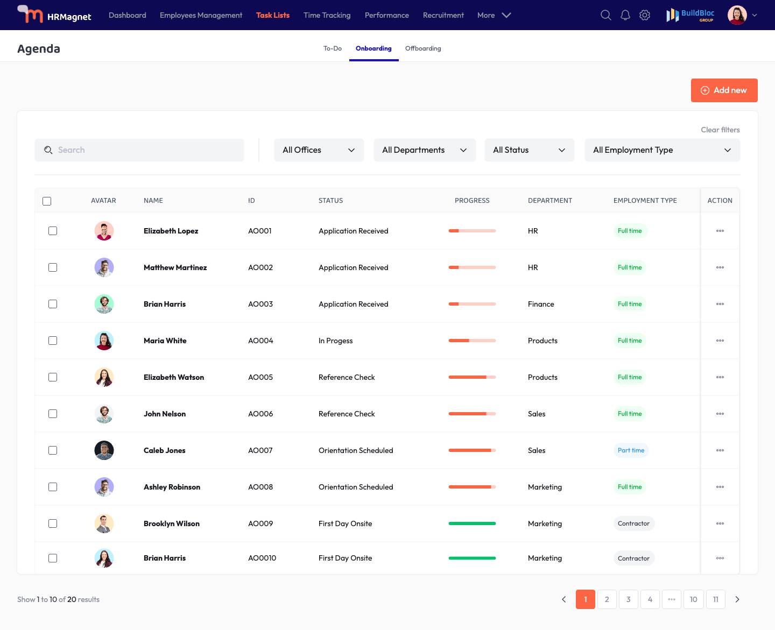Click progress bar for Brooklyn Wilson

tap(472, 523)
